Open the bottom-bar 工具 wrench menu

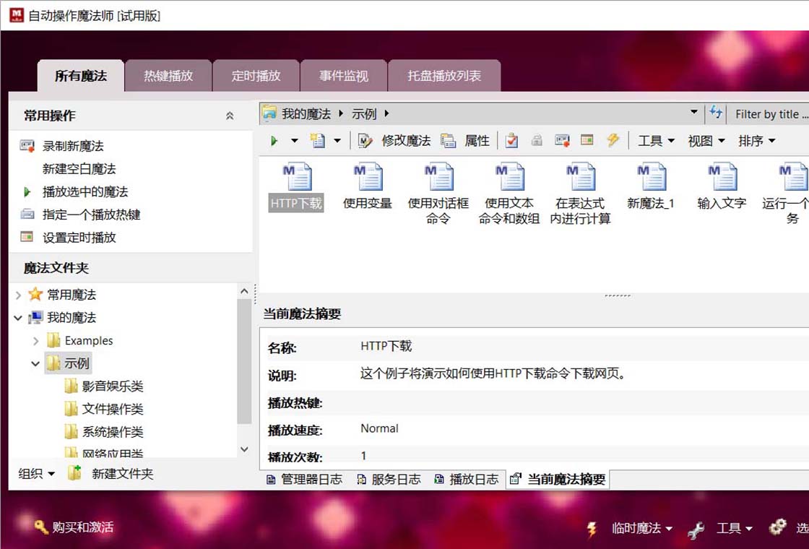point(721,528)
